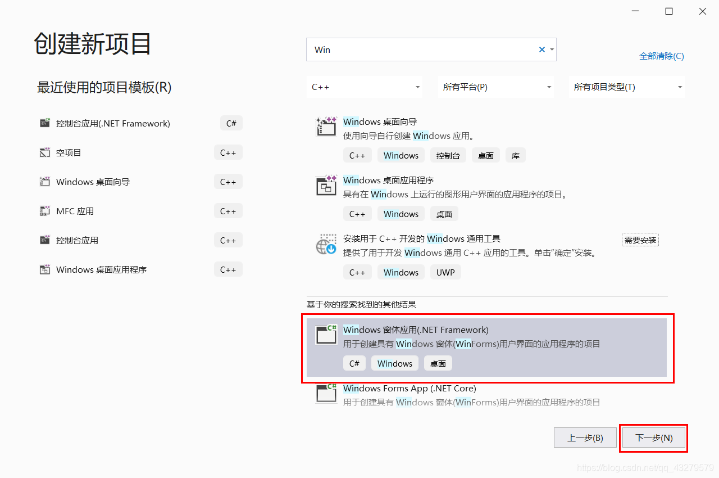This screenshot has width=719, height=478.
Task: Click the 控制台 tag under Windows 桌面向导
Action: tap(448, 155)
